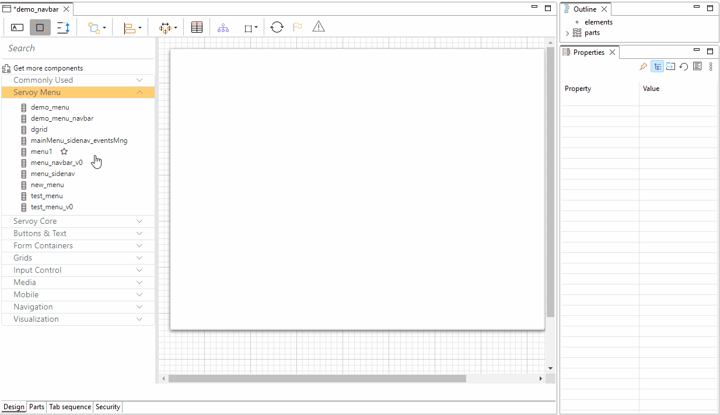Click the restore default value icon
Viewport: 720px width, 415px height.
[x=684, y=67]
